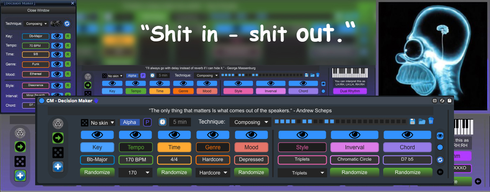490x192 pixels.
Task: Click Close Window in the small panel
Action: click(x=38, y=10)
